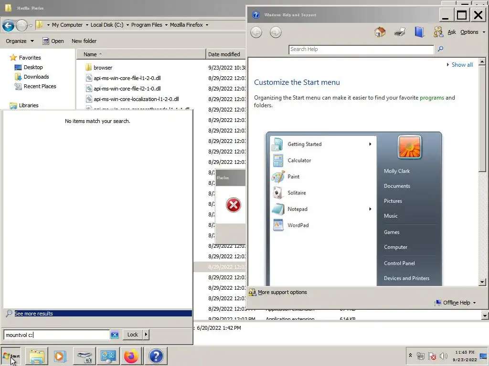489x366 pixels.
Task: Click See more results
Action: point(97,314)
